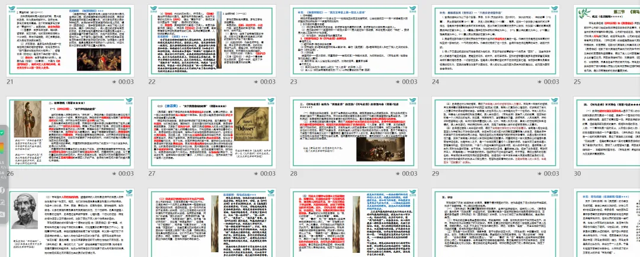Click slide number label 29
The height and width of the screenshot is (257, 640).
[x=435, y=174]
